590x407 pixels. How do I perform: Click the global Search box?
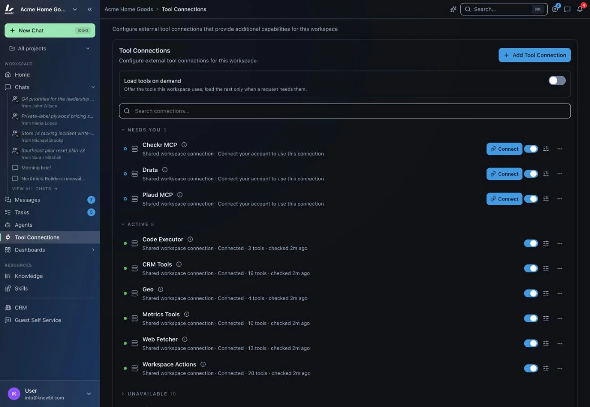click(504, 9)
